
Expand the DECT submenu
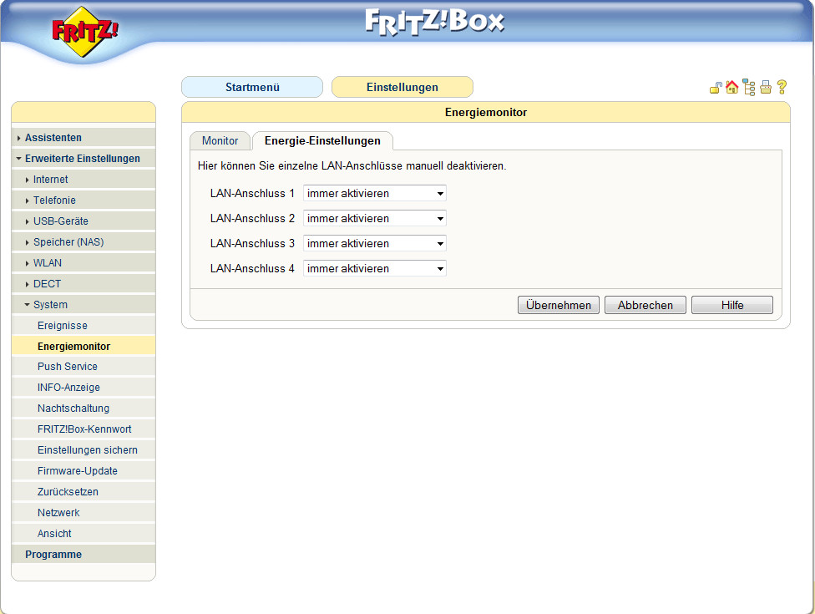point(84,283)
